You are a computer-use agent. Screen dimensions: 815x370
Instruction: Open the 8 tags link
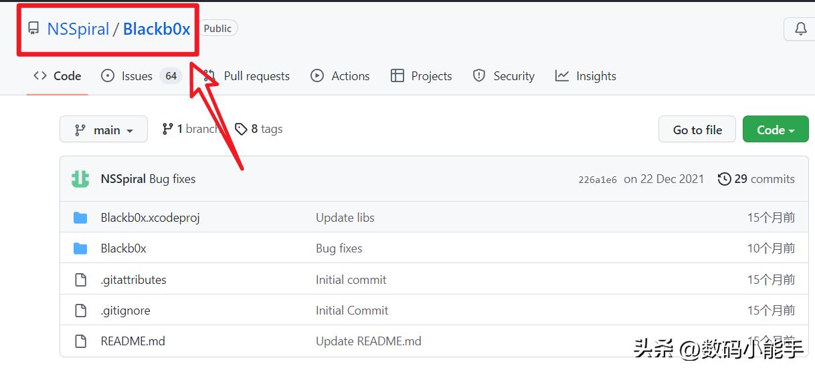click(259, 129)
